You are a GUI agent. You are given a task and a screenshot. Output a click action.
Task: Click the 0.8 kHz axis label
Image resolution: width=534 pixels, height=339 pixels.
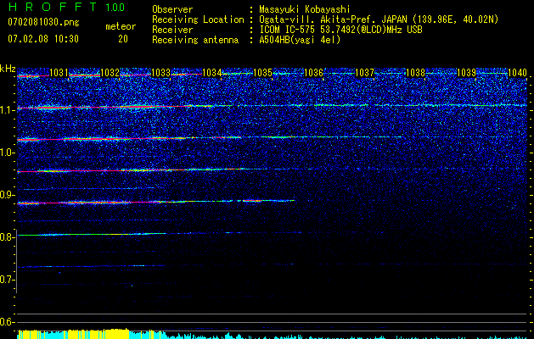[7, 237]
